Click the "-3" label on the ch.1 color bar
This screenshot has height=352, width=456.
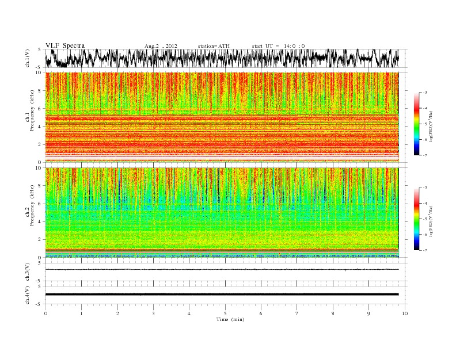coord(424,93)
